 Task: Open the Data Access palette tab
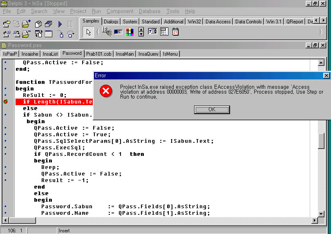point(218,21)
